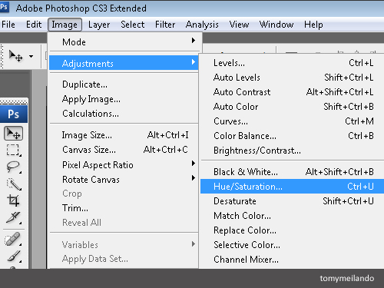
Task: Expand the Rotate Canvas submenu
Action: [124, 180]
